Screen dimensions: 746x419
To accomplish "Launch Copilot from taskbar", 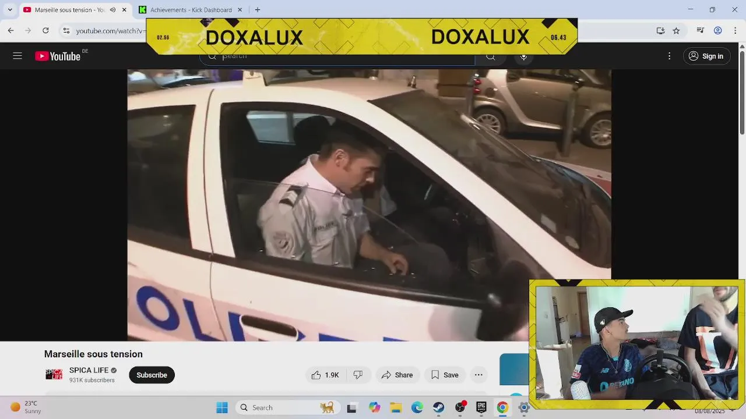I will click(x=374, y=408).
